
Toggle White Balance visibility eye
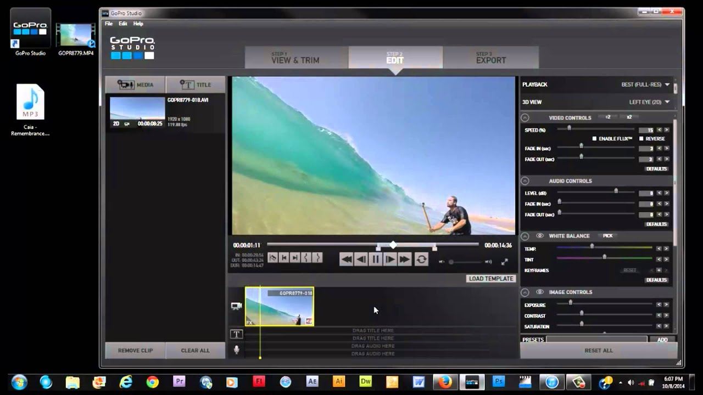click(x=540, y=236)
